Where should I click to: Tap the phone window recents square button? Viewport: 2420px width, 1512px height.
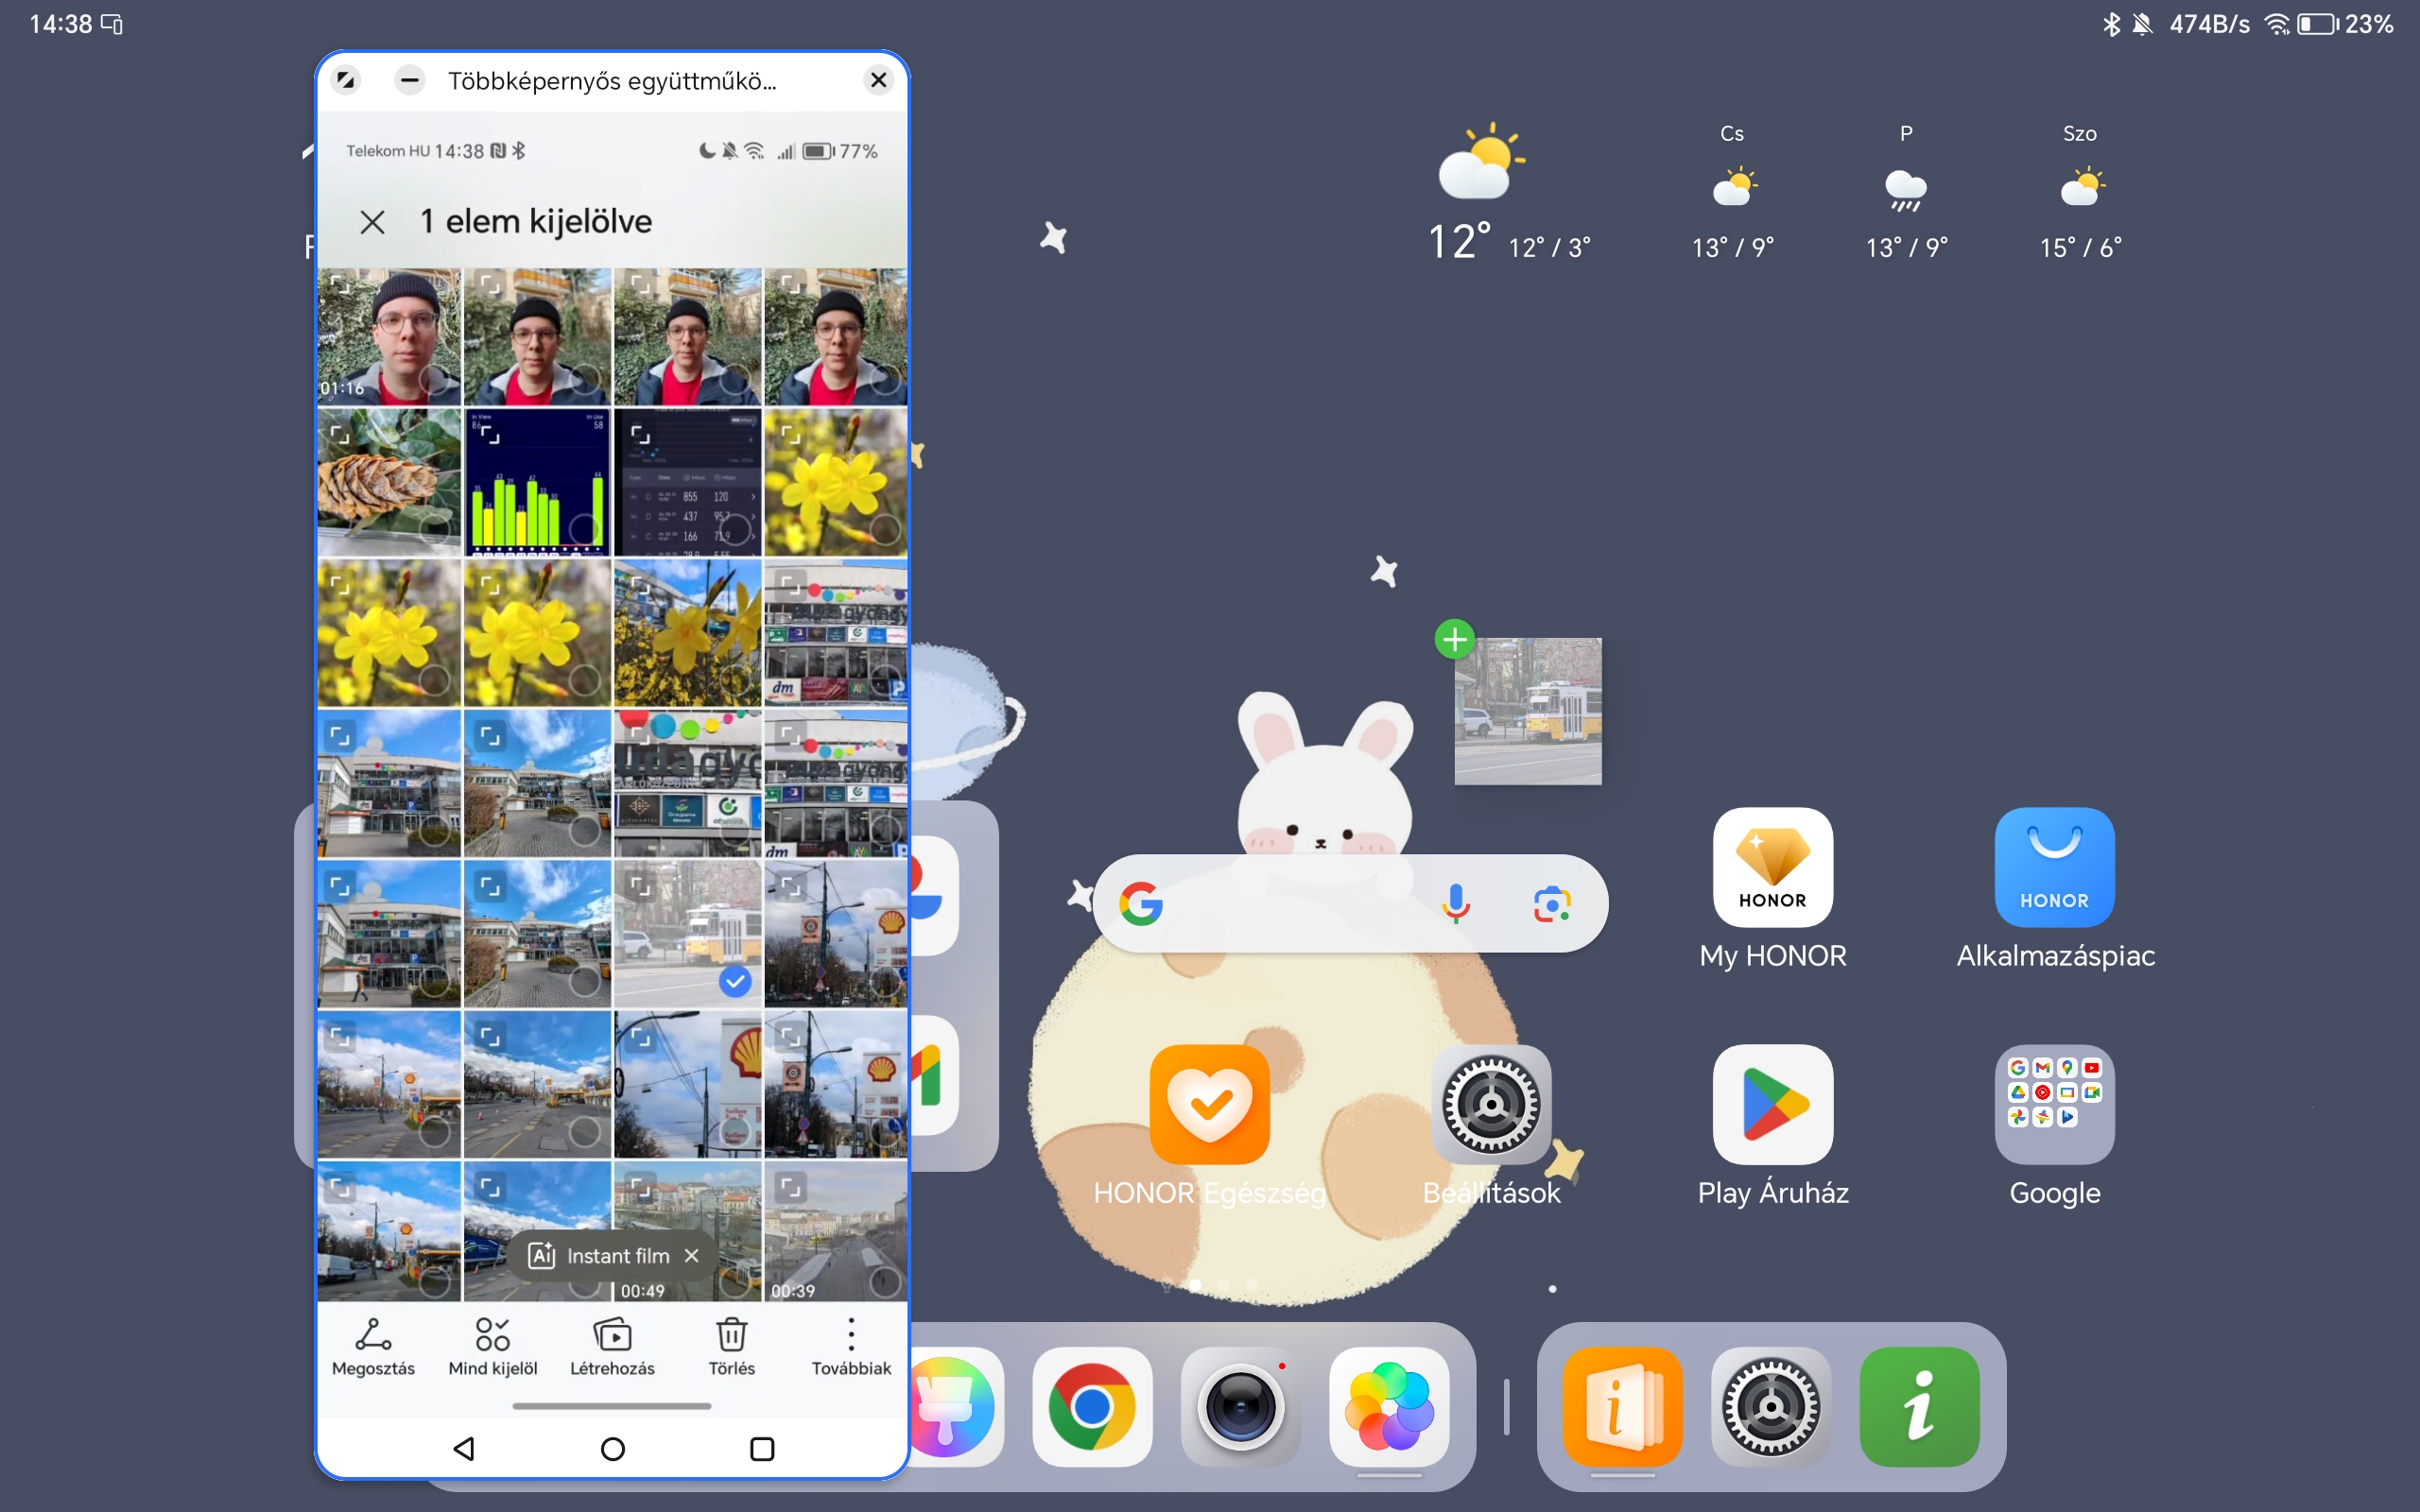tap(762, 1448)
